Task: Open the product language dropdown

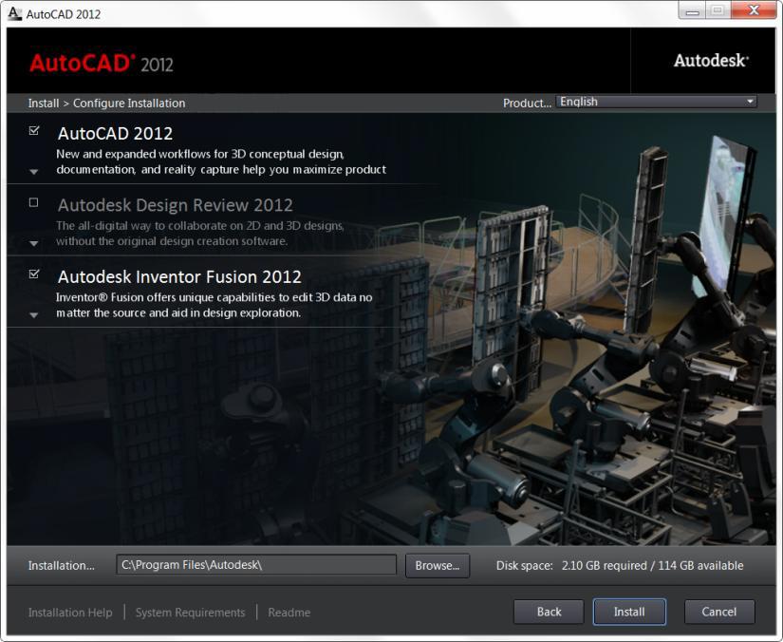Action: [x=751, y=101]
